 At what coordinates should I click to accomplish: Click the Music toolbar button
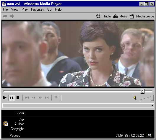point(120,16)
